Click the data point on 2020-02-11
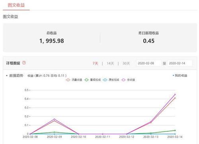The width and height of the screenshot is (199, 144). 103,134
